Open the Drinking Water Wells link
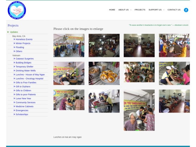196x147 pixels. click(26, 71)
